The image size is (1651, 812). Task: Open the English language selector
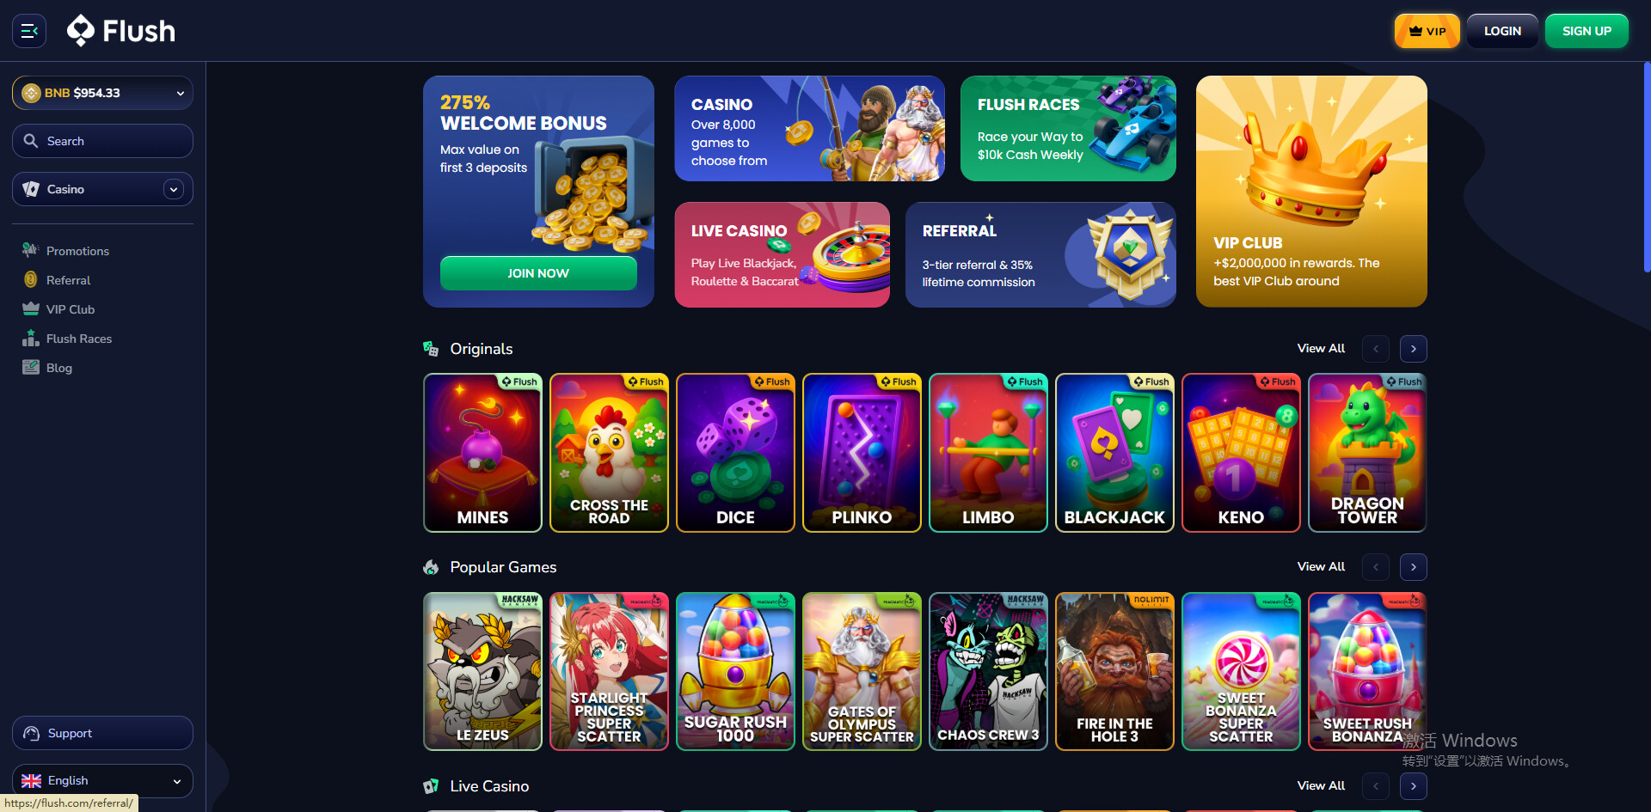(102, 781)
